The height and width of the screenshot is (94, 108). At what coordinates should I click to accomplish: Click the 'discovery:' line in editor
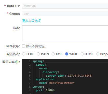click(51, 72)
